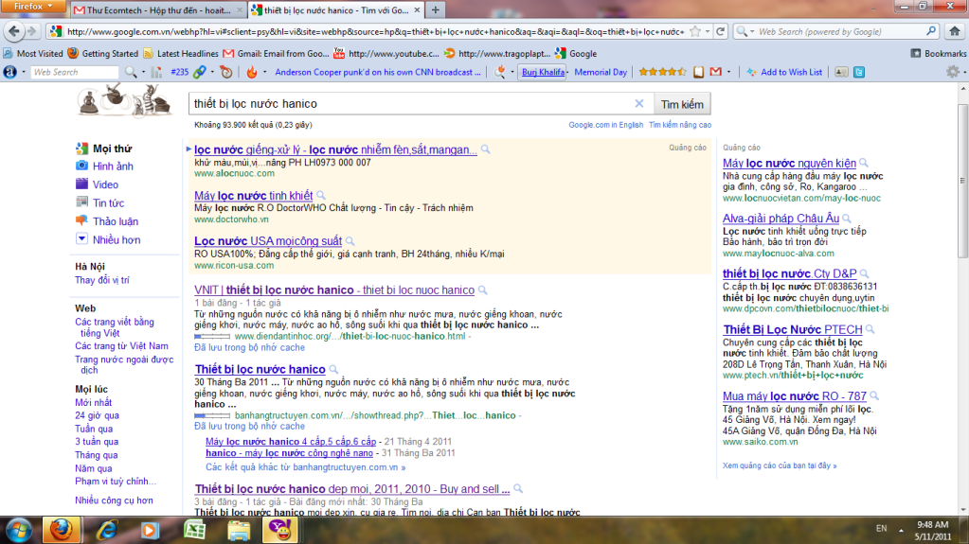Open the Firefox menu dropdown

[35, 7]
